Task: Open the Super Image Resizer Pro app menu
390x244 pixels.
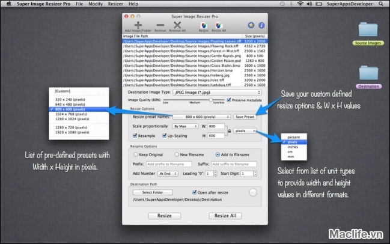Action: tap(43, 4)
